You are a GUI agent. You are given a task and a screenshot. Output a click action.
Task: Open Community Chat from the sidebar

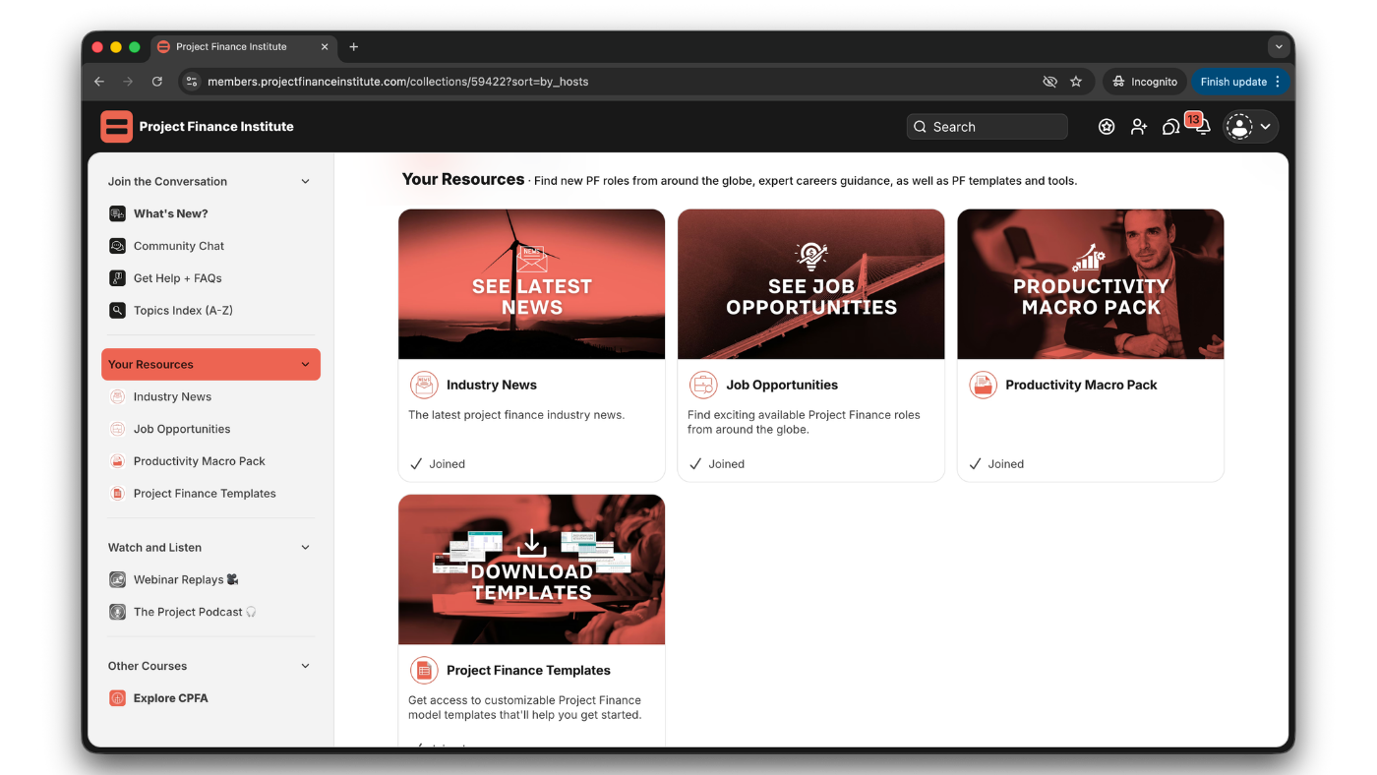click(179, 246)
